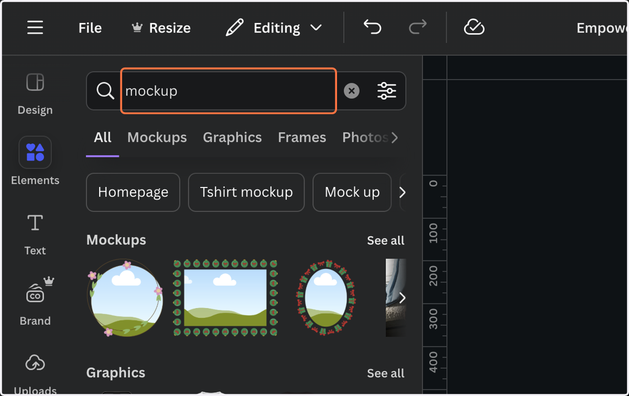Image resolution: width=629 pixels, height=396 pixels.
Task: See all Mockups results
Action: click(x=386, y=240)
